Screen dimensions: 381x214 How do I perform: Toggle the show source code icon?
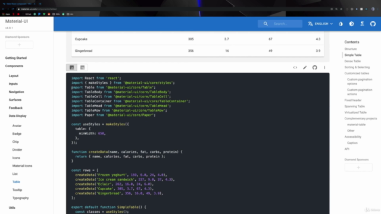(295, 67)
